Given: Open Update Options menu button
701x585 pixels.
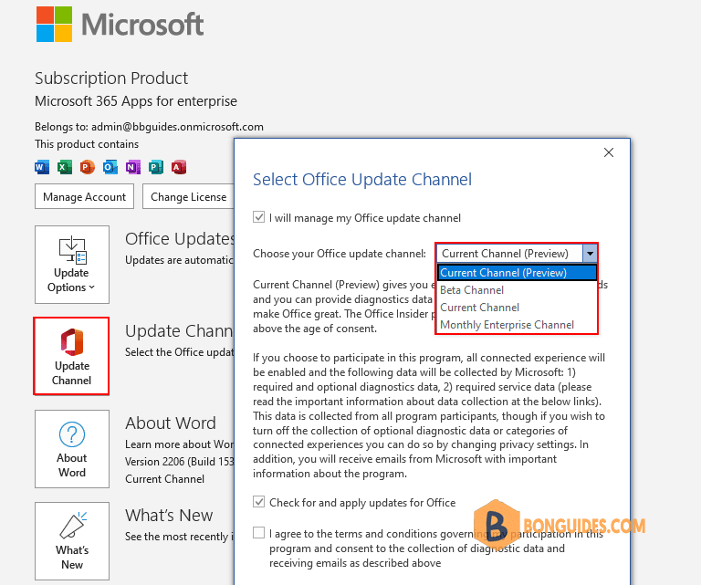Looking at the screenshot, I should [x=72, y=265].
